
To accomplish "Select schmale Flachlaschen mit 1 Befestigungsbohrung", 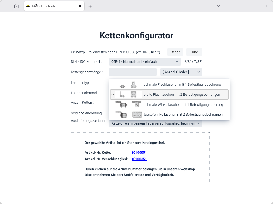I will click(x=182, y=85).
